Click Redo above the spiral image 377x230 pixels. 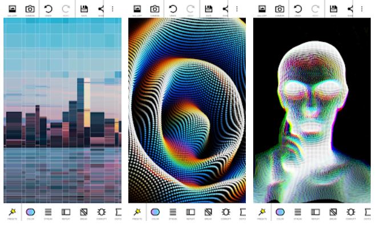pos(190,9)
